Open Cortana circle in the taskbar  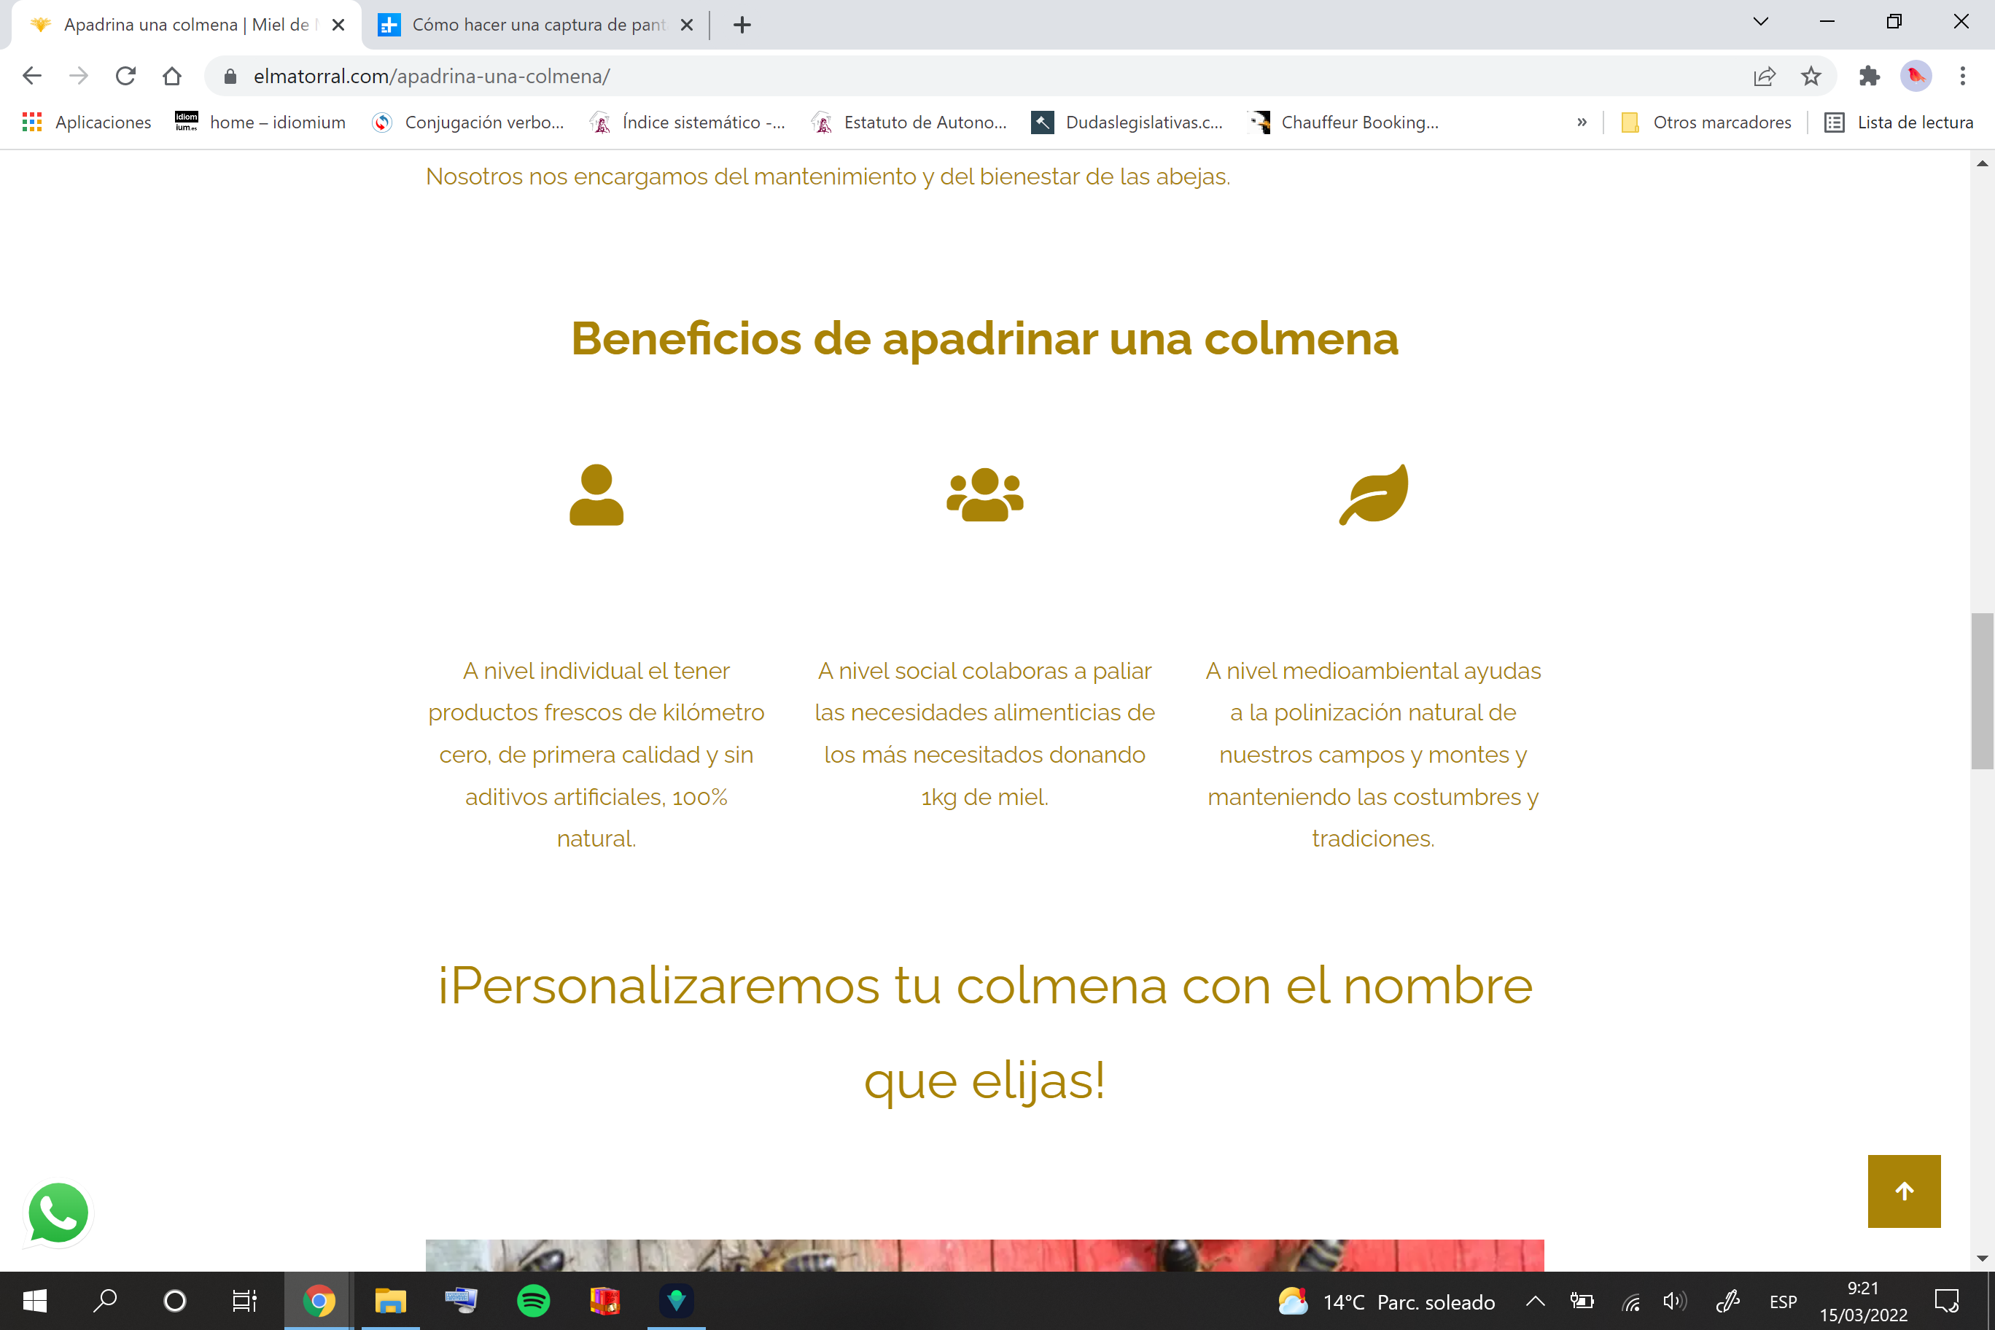tap(175, 1301)
